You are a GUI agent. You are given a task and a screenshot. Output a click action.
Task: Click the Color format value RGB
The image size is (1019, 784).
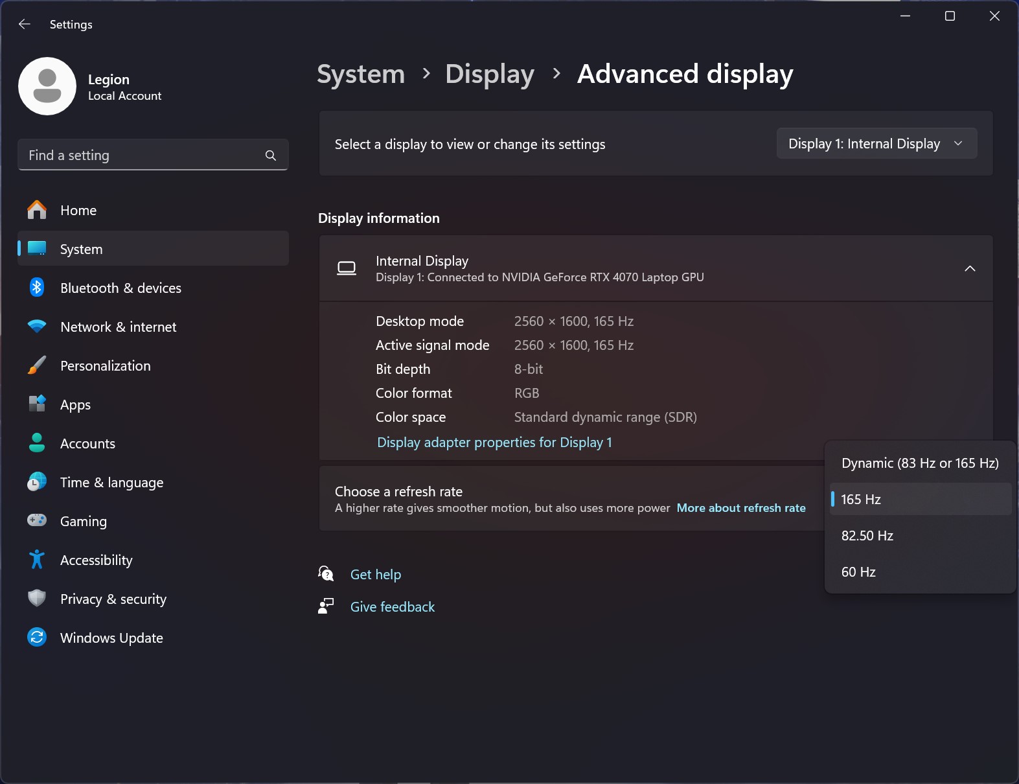pyautogui.click(x=527, y=393)
